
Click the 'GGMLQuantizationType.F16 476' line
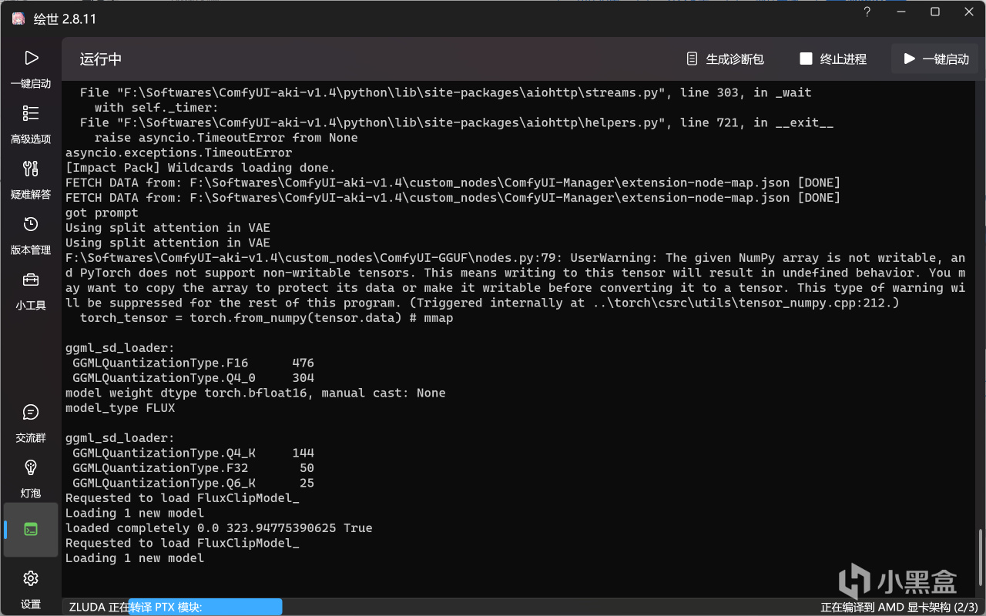click(193, 363)
